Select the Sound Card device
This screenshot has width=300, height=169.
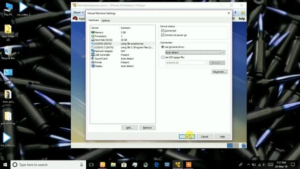point(122,59)
